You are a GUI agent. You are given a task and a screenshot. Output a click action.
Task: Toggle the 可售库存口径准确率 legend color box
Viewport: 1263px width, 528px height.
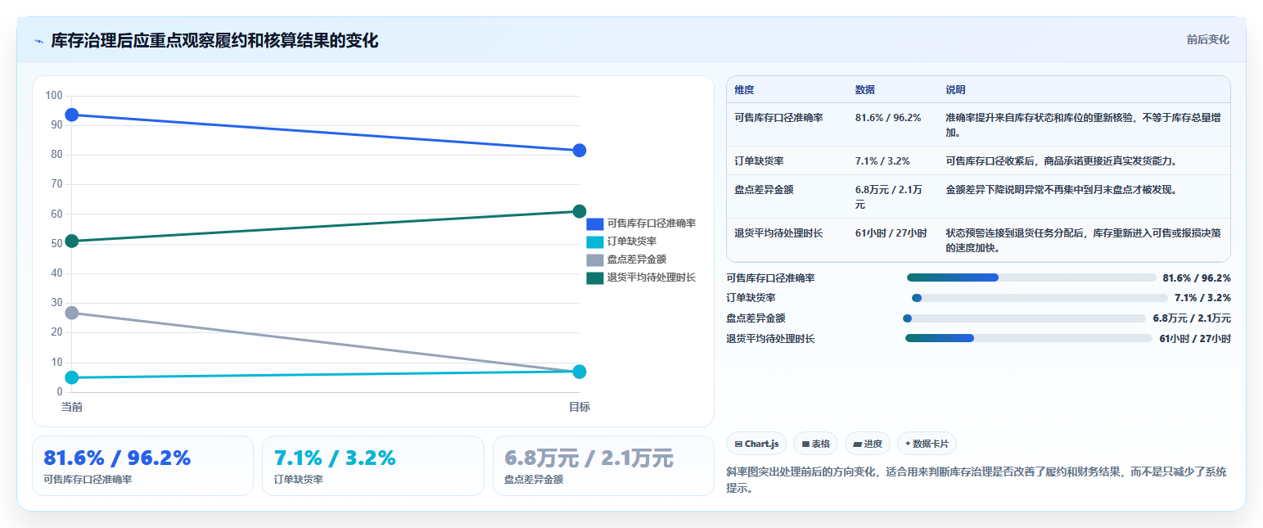pyautogui.click(x=594, y=223)
